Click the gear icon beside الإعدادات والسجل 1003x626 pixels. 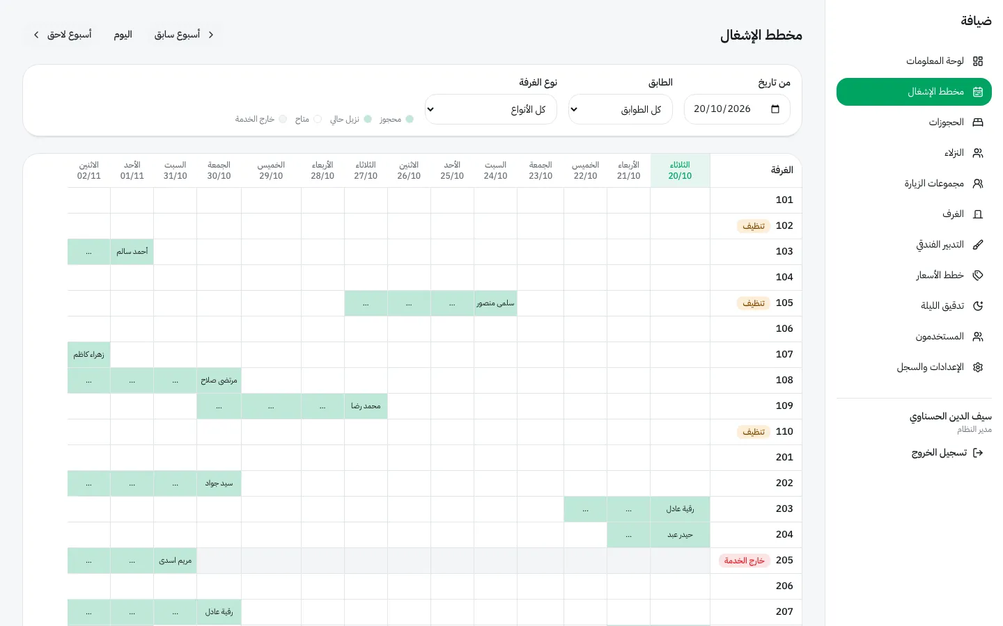pos(978,367)
